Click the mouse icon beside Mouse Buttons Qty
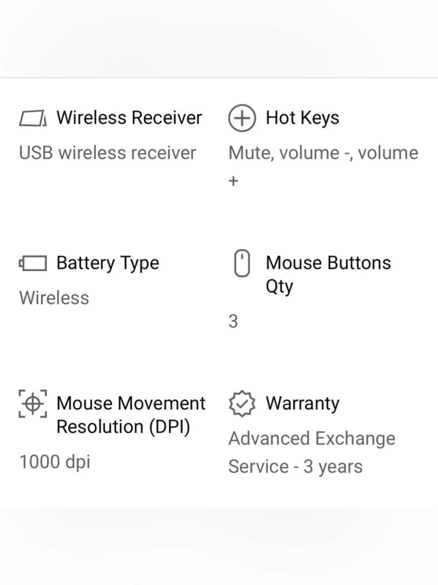The width and height of the screenshot is (438, 585). 242,263
